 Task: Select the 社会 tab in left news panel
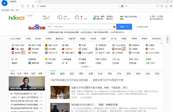pyautogui.click(x=20, y=73)
